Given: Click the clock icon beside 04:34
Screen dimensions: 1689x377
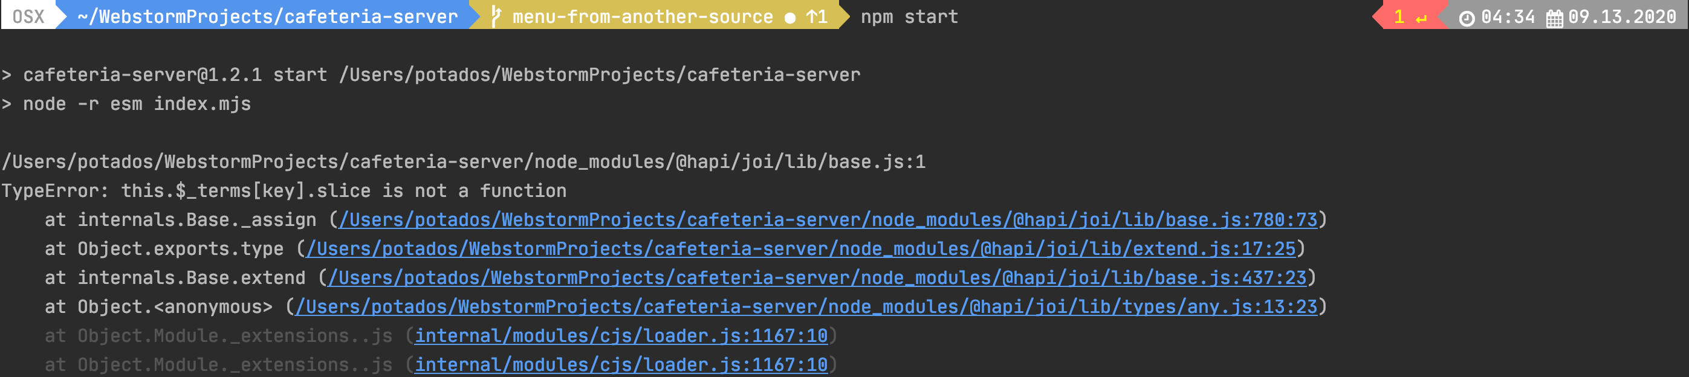Looking at the screenshot, I should tap(1466, 18).
